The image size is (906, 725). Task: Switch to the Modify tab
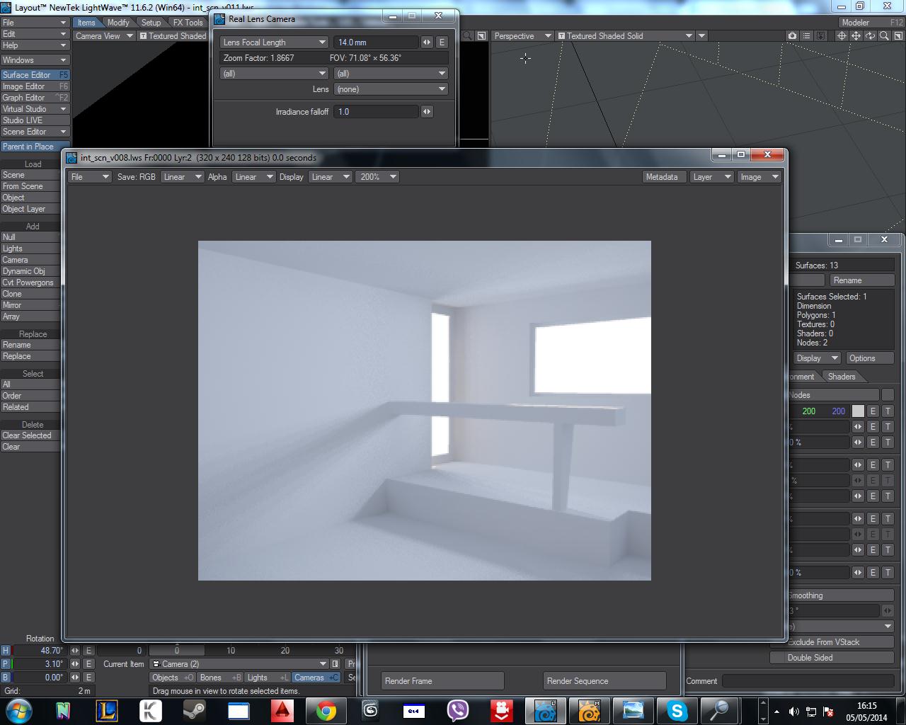[118, 23]
